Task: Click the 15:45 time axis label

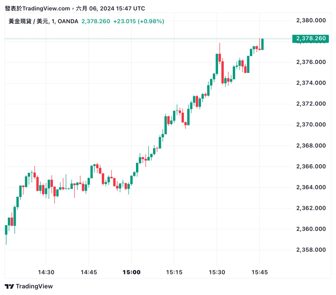Action: [259, 272]
